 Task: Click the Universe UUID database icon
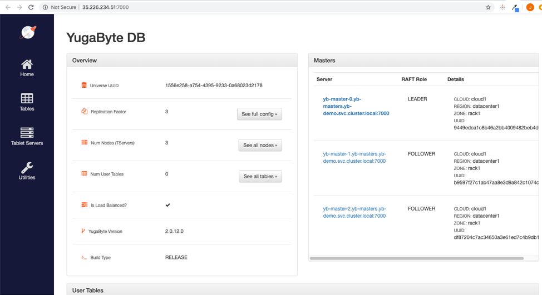[x=84, y=85]
